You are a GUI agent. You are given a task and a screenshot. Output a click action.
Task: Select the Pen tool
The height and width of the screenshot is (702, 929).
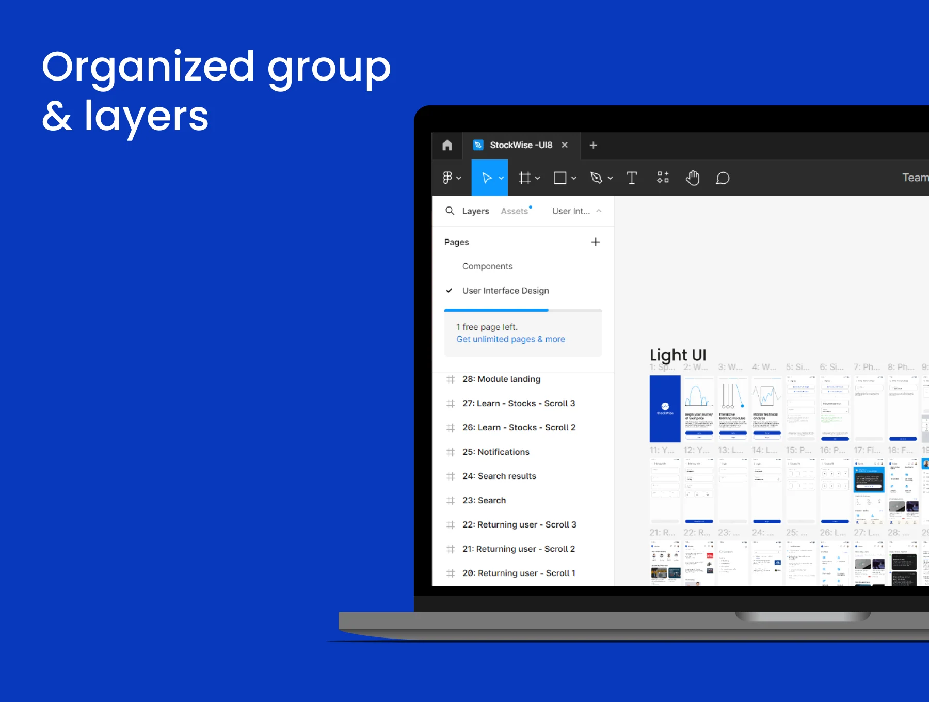(x=597, y=178)
